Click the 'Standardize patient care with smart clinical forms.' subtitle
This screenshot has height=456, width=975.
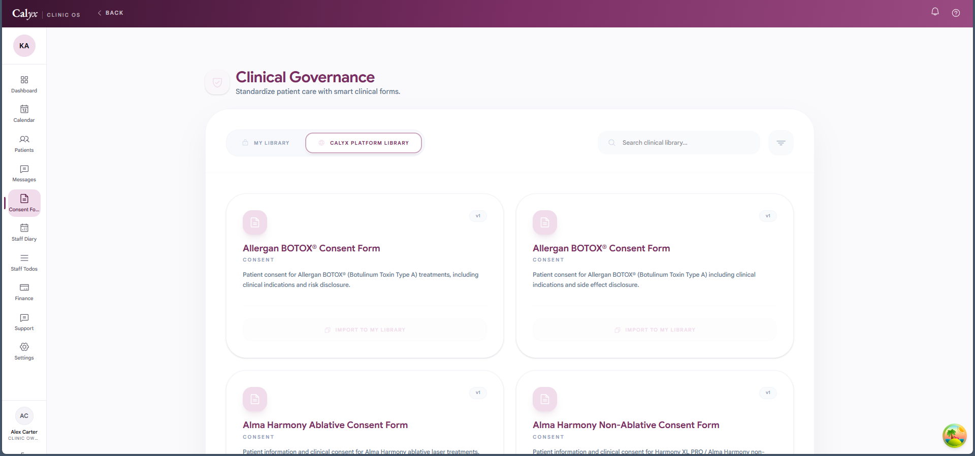coord(318,92)
